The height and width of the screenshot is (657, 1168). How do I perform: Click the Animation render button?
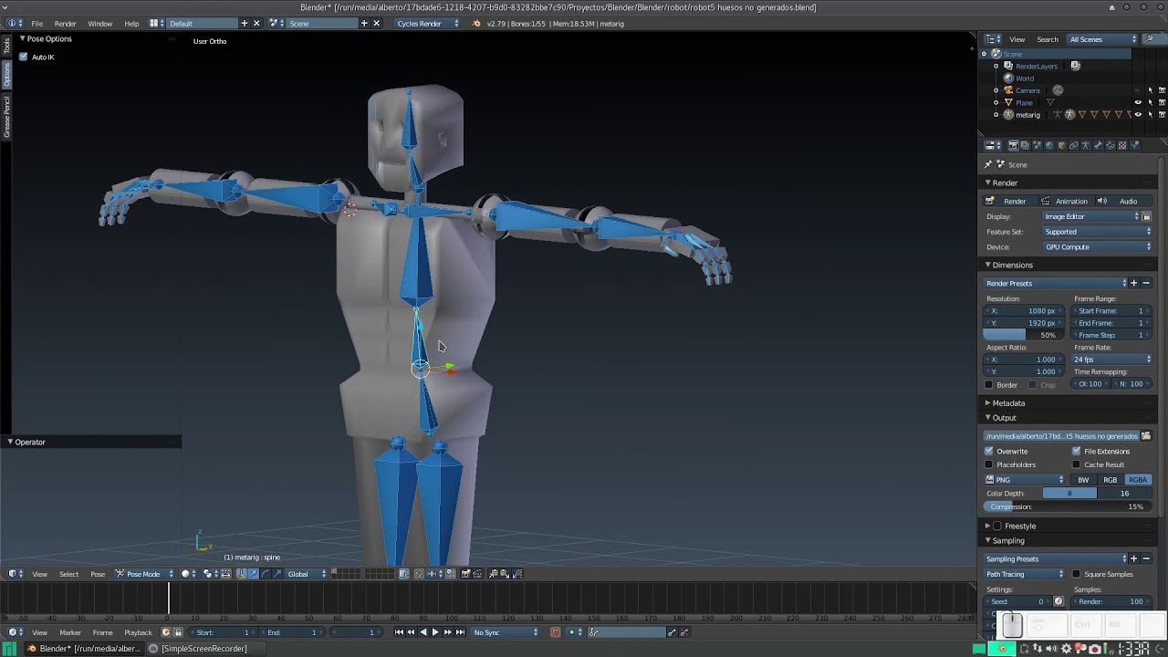(1065, 201)
